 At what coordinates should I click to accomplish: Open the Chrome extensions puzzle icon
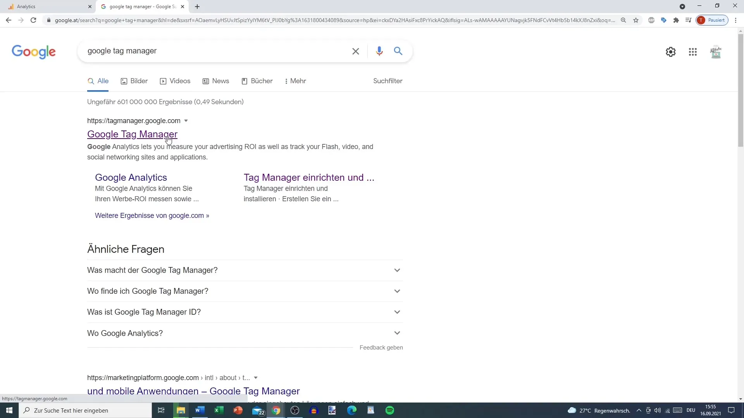(676, 20)
